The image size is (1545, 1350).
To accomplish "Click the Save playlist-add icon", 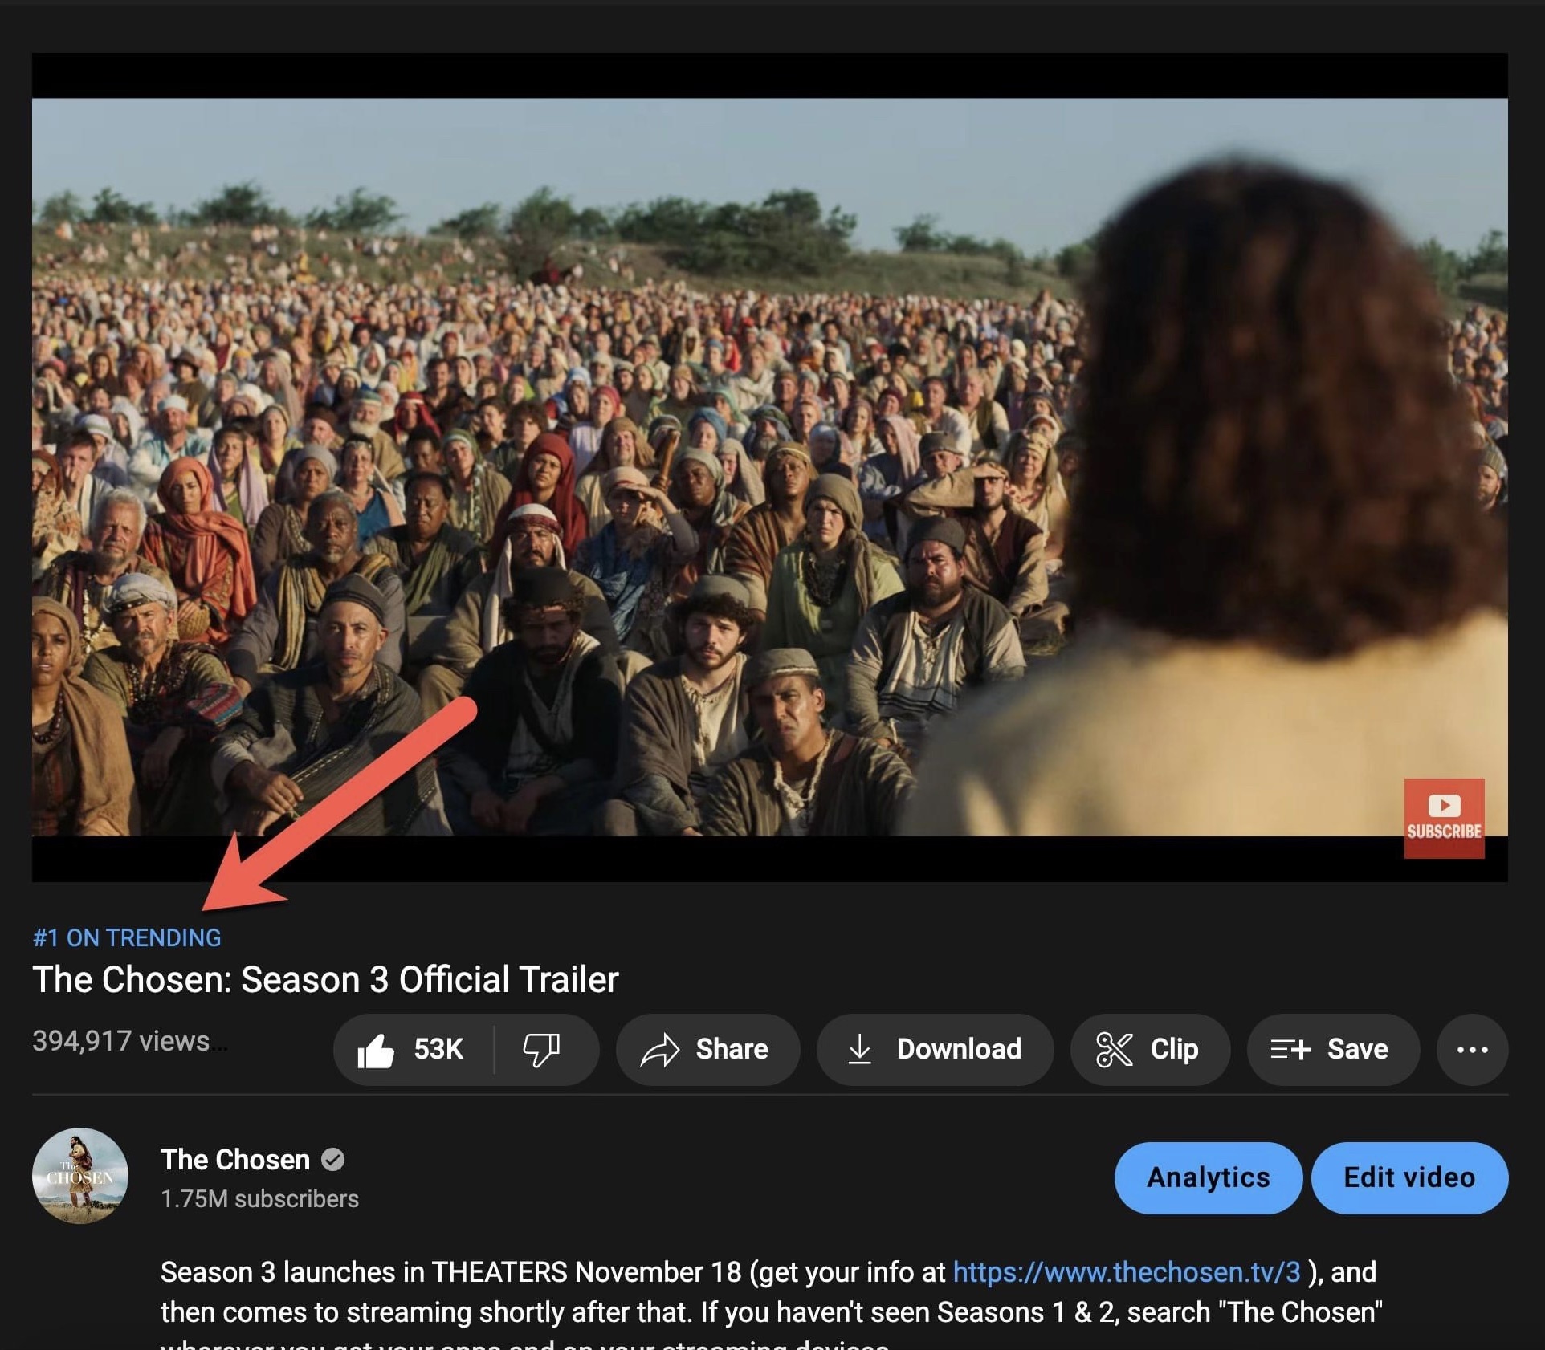I will [x=1290, y=1050].
